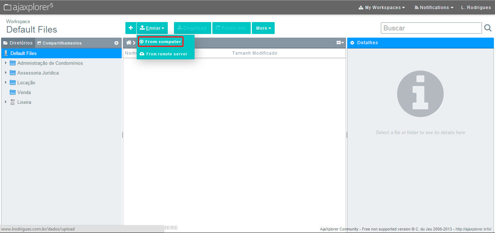495x233 pixels.
Task: Switch to the Compartilhamentos tab
Action: click(x=59, y=43)
